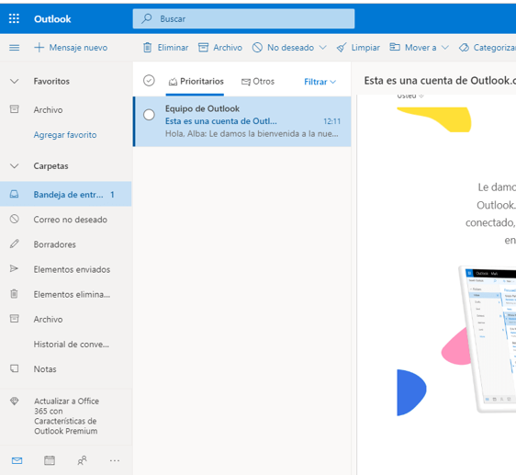Viewport: 516px width, 475px height.
Task: Click the Archivo icon under Favoritos
Action: pos(14,109)
